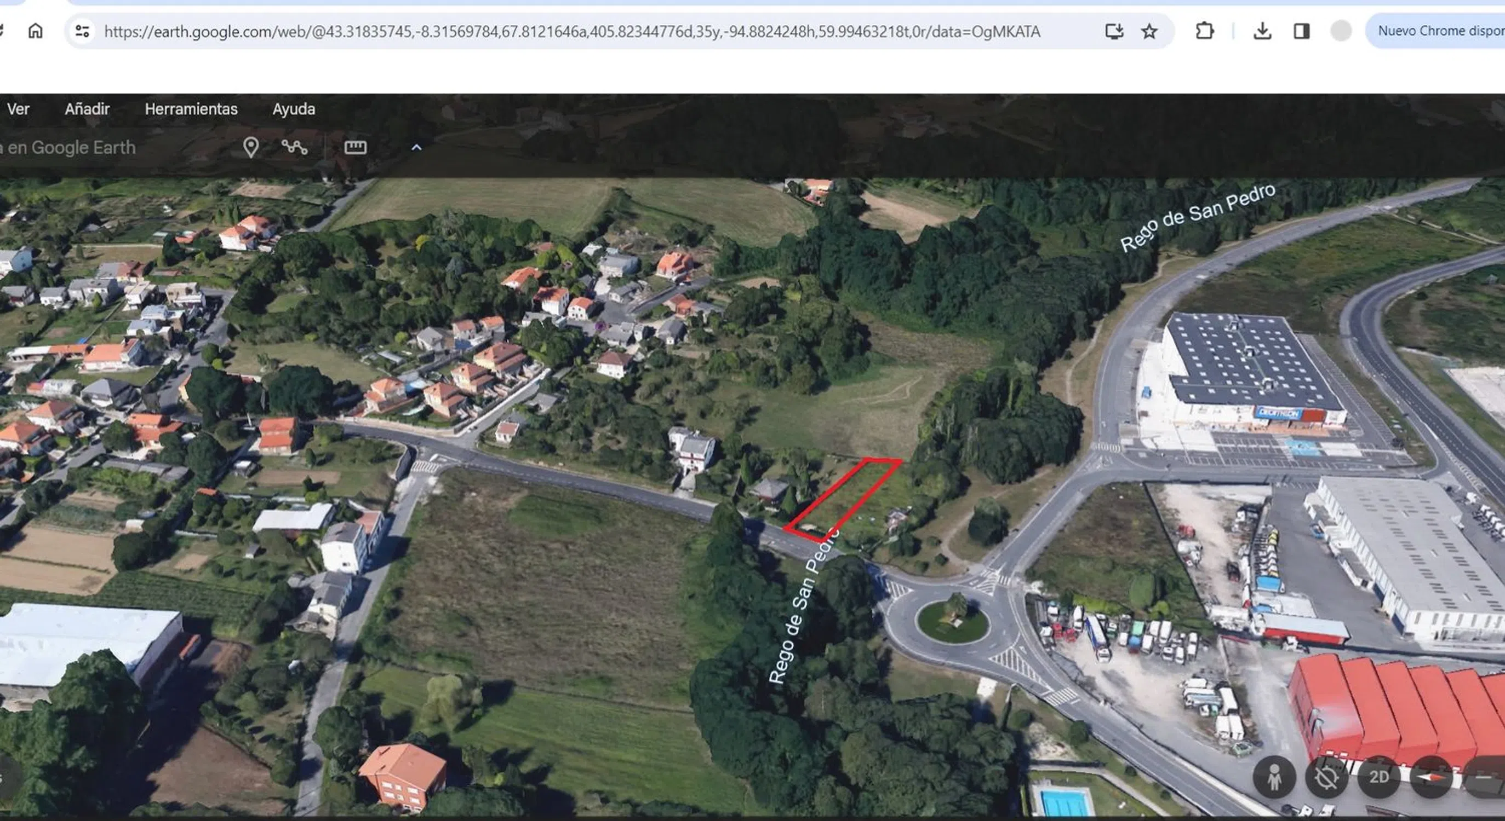Collapse the toolbar with the chevron arrow
Image resolution: width=1505 pixels, height=821 pixels.
416,148
